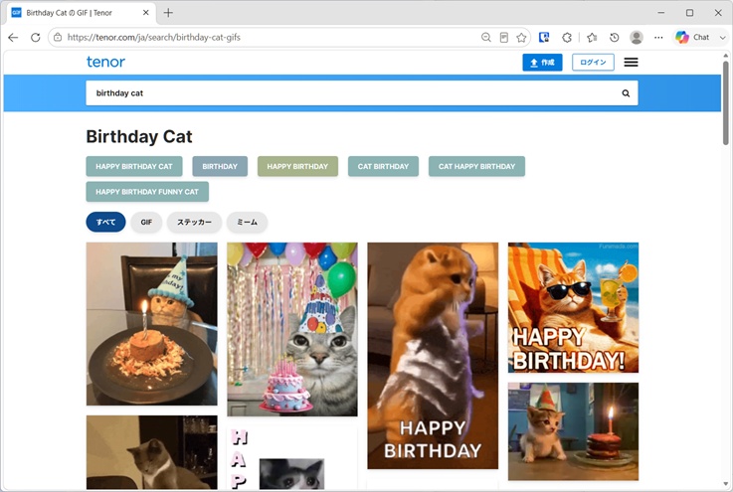
Task: Click the page vertical scrollbar thumb
Action: 725,102
